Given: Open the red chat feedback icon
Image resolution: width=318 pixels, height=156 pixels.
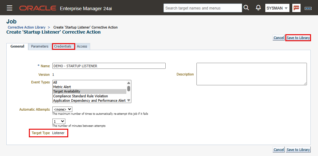Looking at the screenshot, I should [297, 8].
